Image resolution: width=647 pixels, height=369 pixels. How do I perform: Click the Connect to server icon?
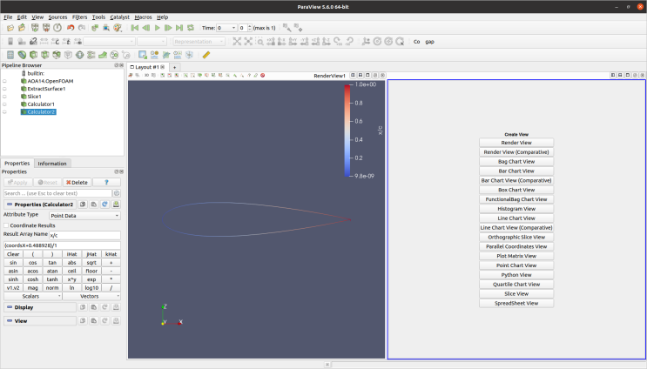[35, 28]
